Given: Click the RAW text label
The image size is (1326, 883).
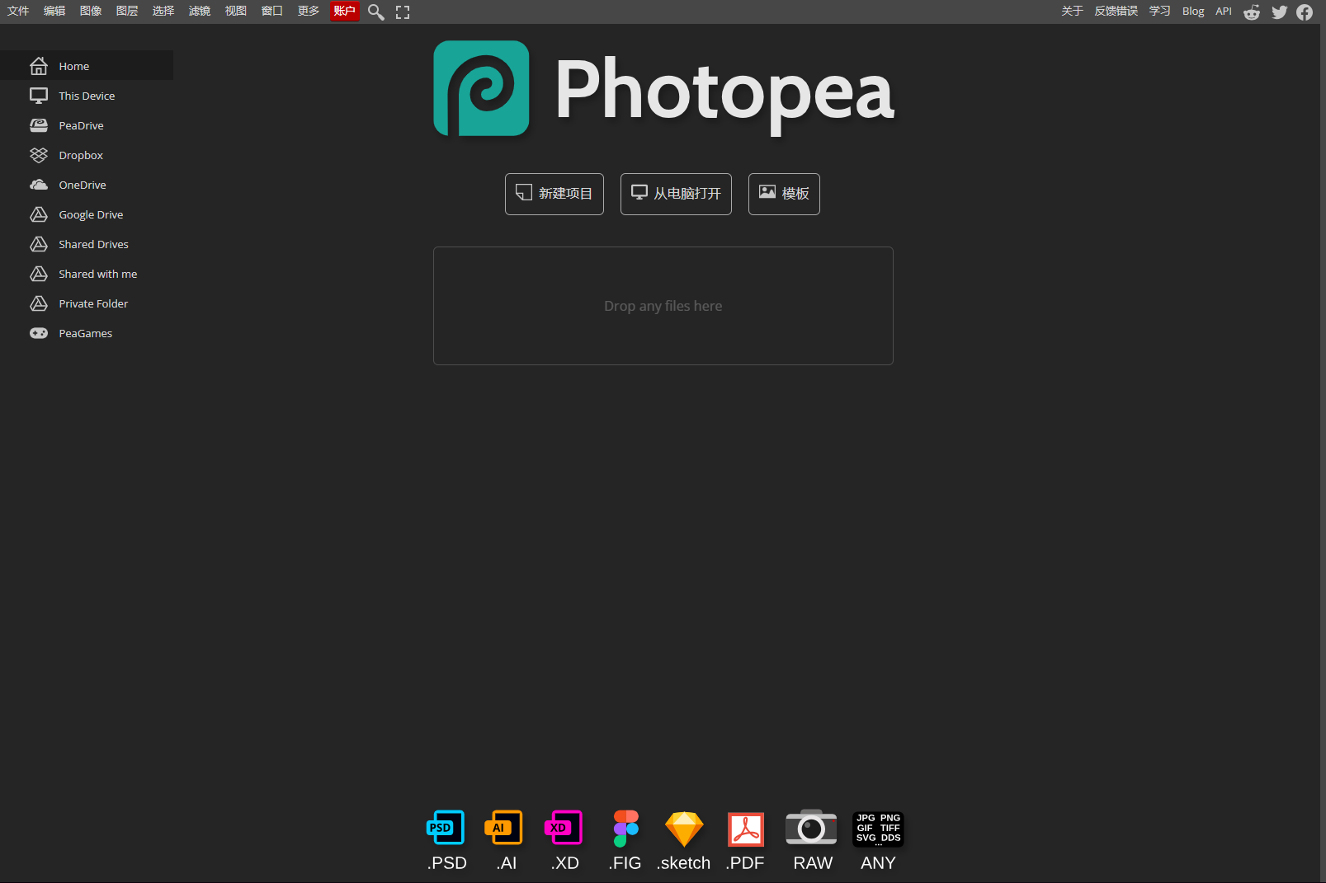Looking at the screenshot, I should click(813, 863).
